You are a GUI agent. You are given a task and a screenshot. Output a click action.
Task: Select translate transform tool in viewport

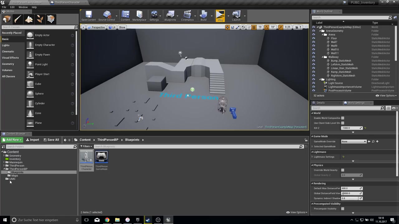[x=227, y=27]
